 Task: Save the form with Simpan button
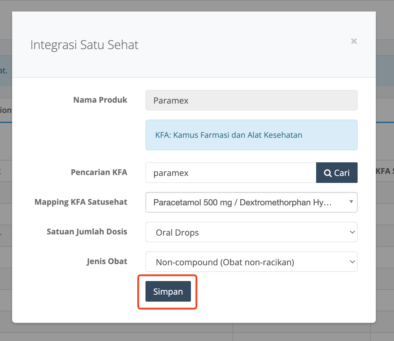click(168, 291)
